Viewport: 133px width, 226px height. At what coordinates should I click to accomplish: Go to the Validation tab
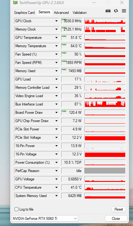point(79,13)
